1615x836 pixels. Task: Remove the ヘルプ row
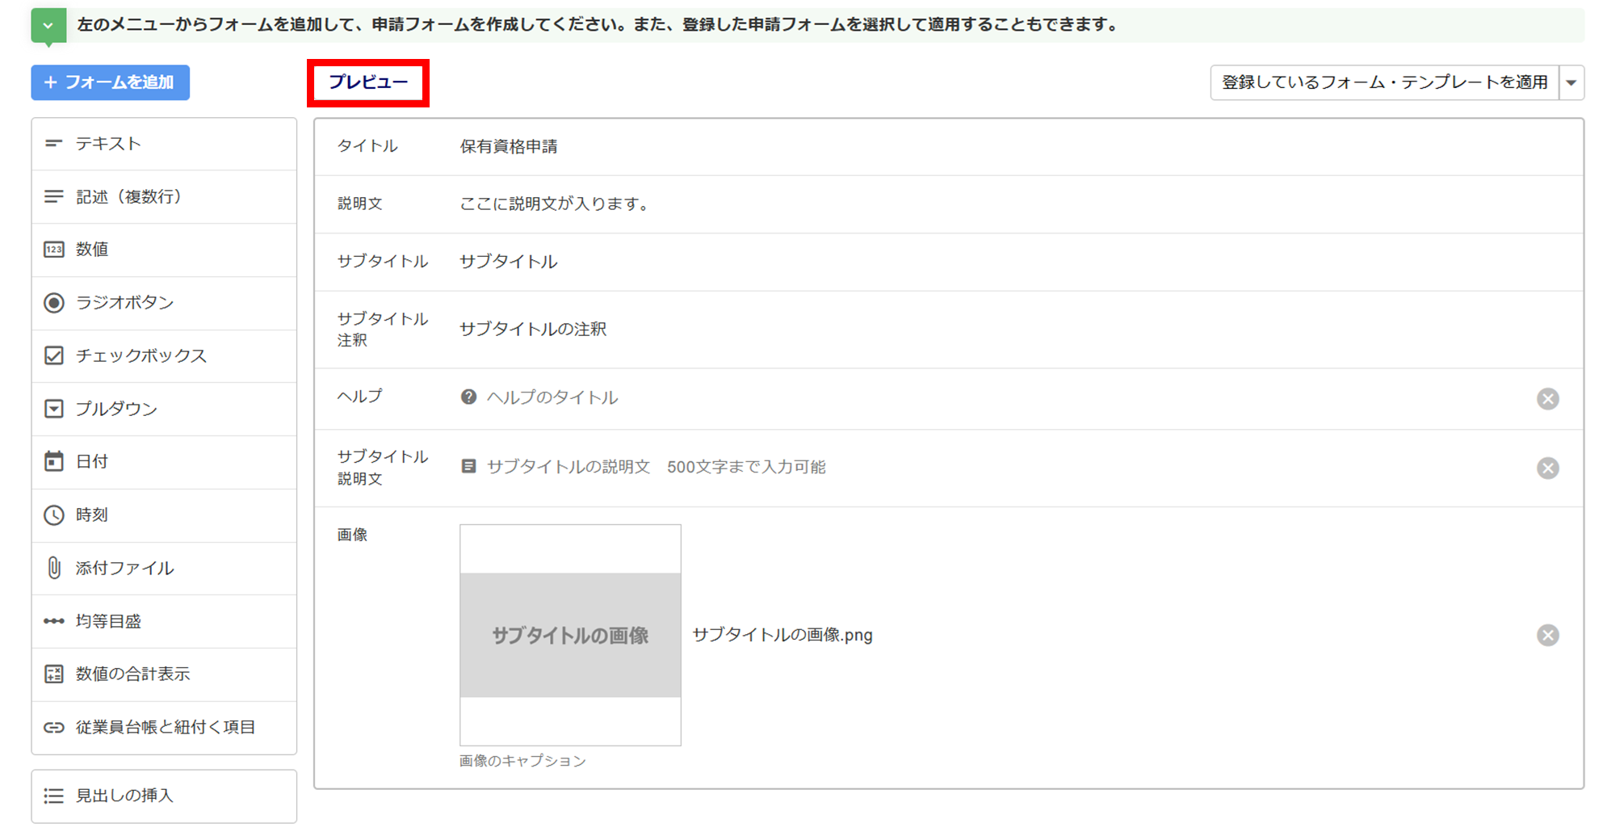(x=1547, y=399)
